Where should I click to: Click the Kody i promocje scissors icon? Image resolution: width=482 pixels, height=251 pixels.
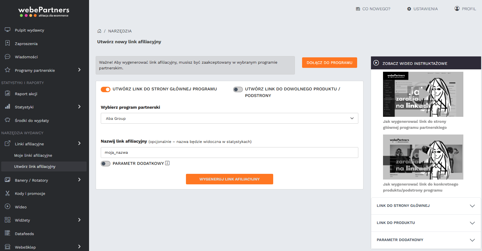click(x=8, y=193)
